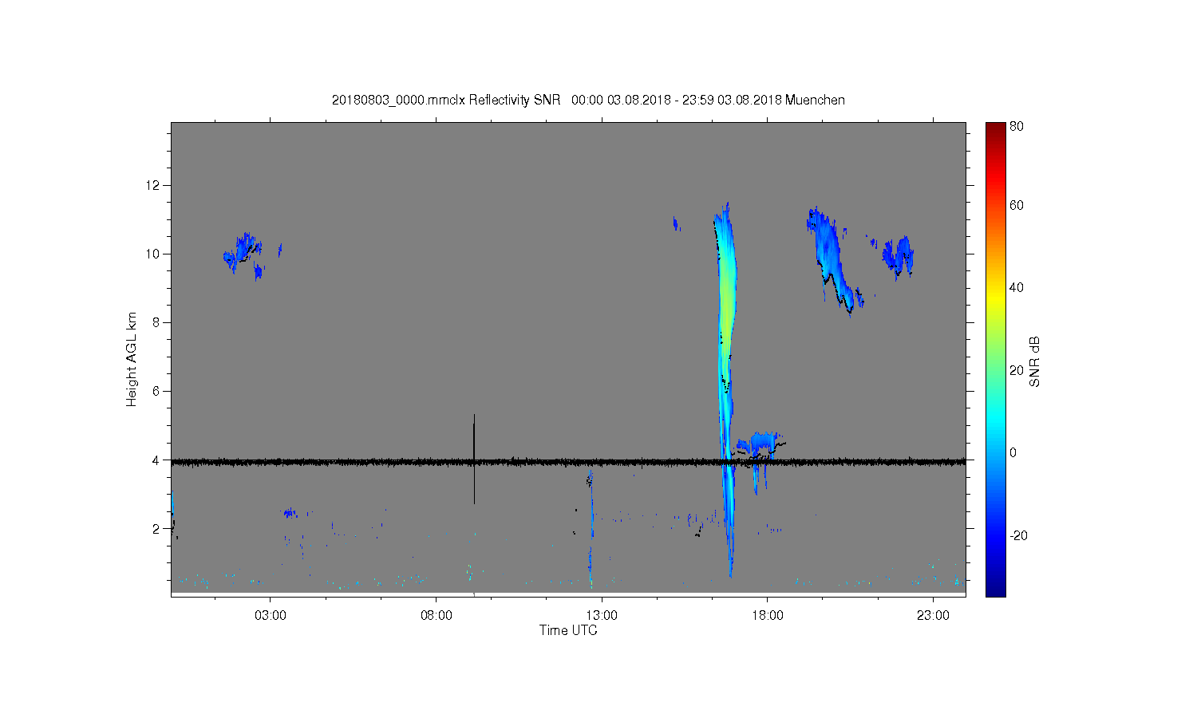Click the '18:00' time axis label
Viewport: 1197px width, 718px height.
[x=768, y=616]
